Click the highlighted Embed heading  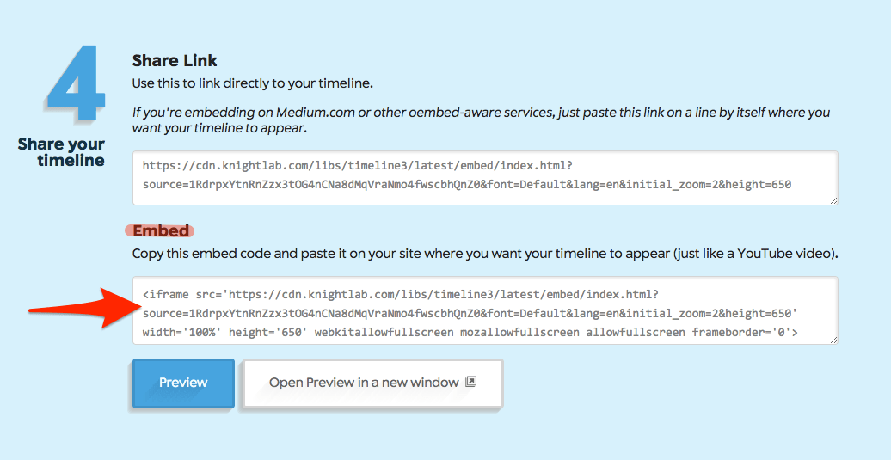click(160, 230)
